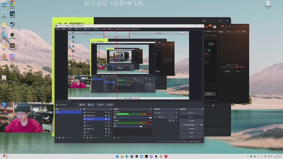Open Recycle Bin on desktop

coord(4,14)
